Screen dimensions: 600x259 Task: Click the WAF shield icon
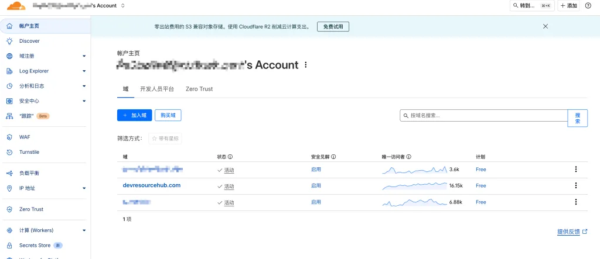[x=9, y=137]
